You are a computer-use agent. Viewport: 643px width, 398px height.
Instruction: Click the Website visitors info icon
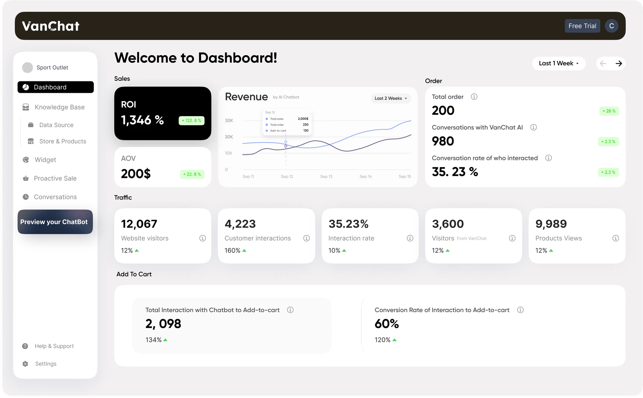[202, 238]
